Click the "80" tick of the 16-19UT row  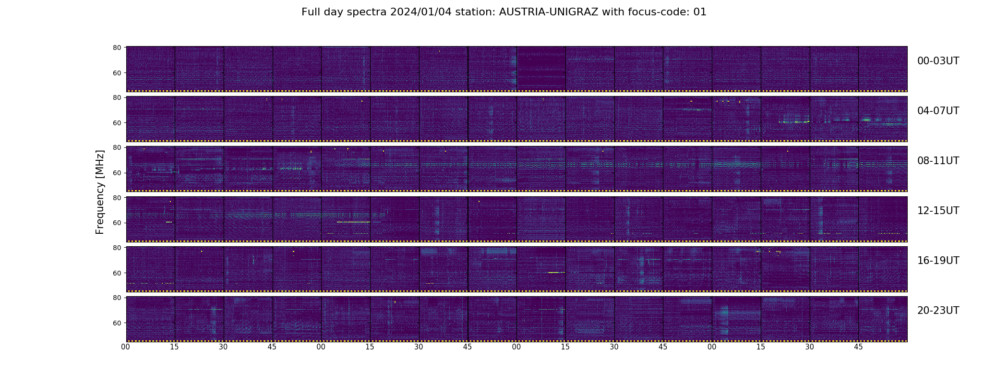pos(117,247)
